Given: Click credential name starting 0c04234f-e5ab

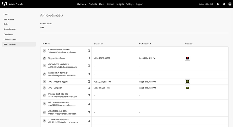Looking at the screenshot, I should [62, 51].
